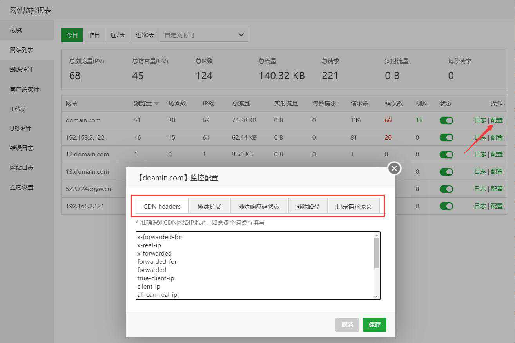This screenshot has width=515, height=343.
Task: Click the CDN headers textarea scrollbar
Action: tap(377, 253)
